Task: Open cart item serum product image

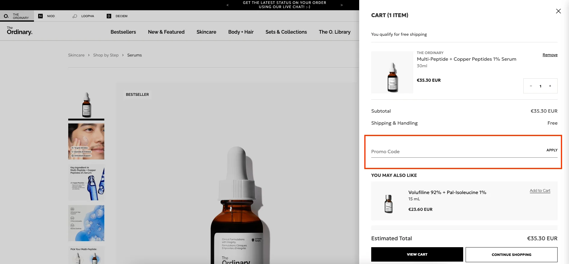Action: click(392, 72)
